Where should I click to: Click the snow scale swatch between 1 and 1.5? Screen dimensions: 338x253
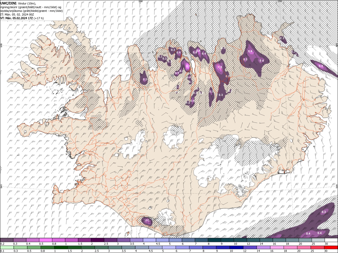pos(72,240)
